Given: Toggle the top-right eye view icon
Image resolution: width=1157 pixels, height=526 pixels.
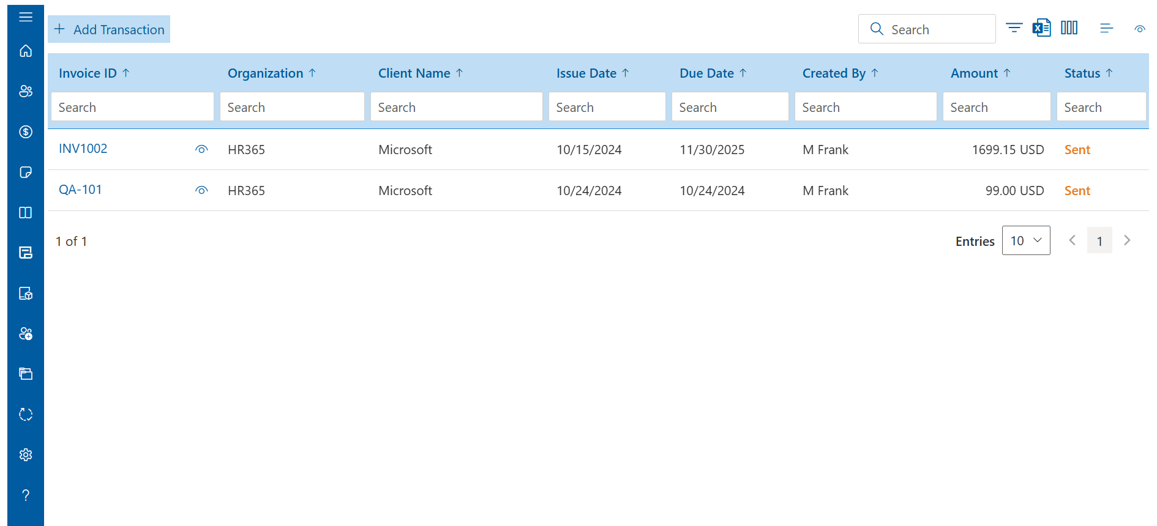Looking at the screenshot, I should tap(1140, 29).
